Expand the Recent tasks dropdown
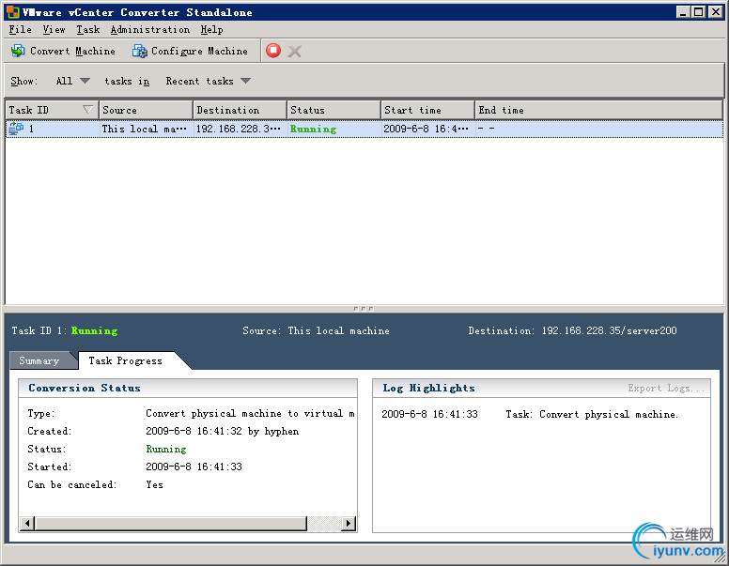This screenshot has height=566, width=729. (208, 81)
